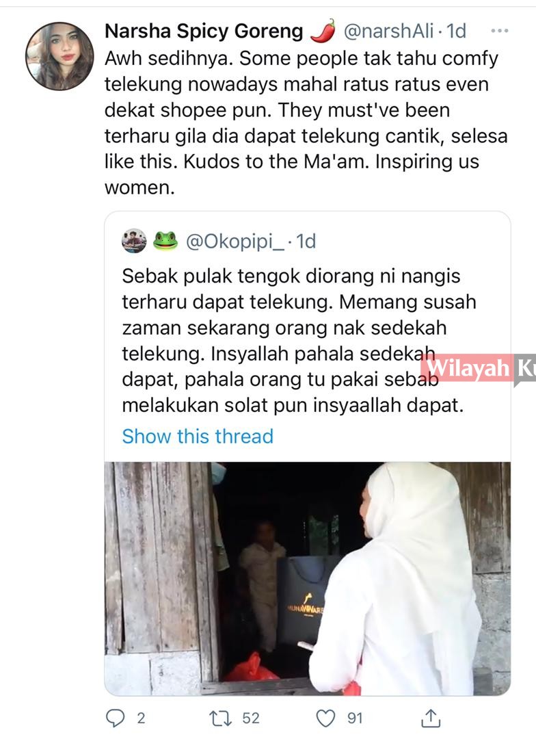Click the 1d timestamp of main tweet
Viewport: 536px width, 739px height.
click(456, 31)
